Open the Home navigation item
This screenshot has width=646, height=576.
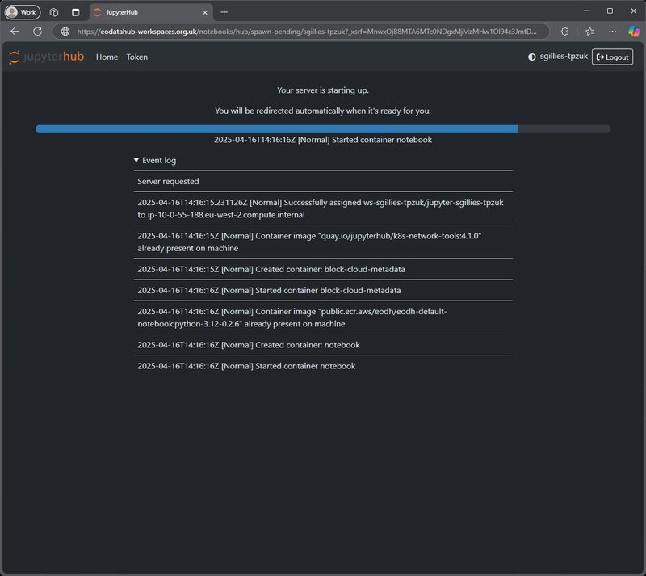point(107,57)
